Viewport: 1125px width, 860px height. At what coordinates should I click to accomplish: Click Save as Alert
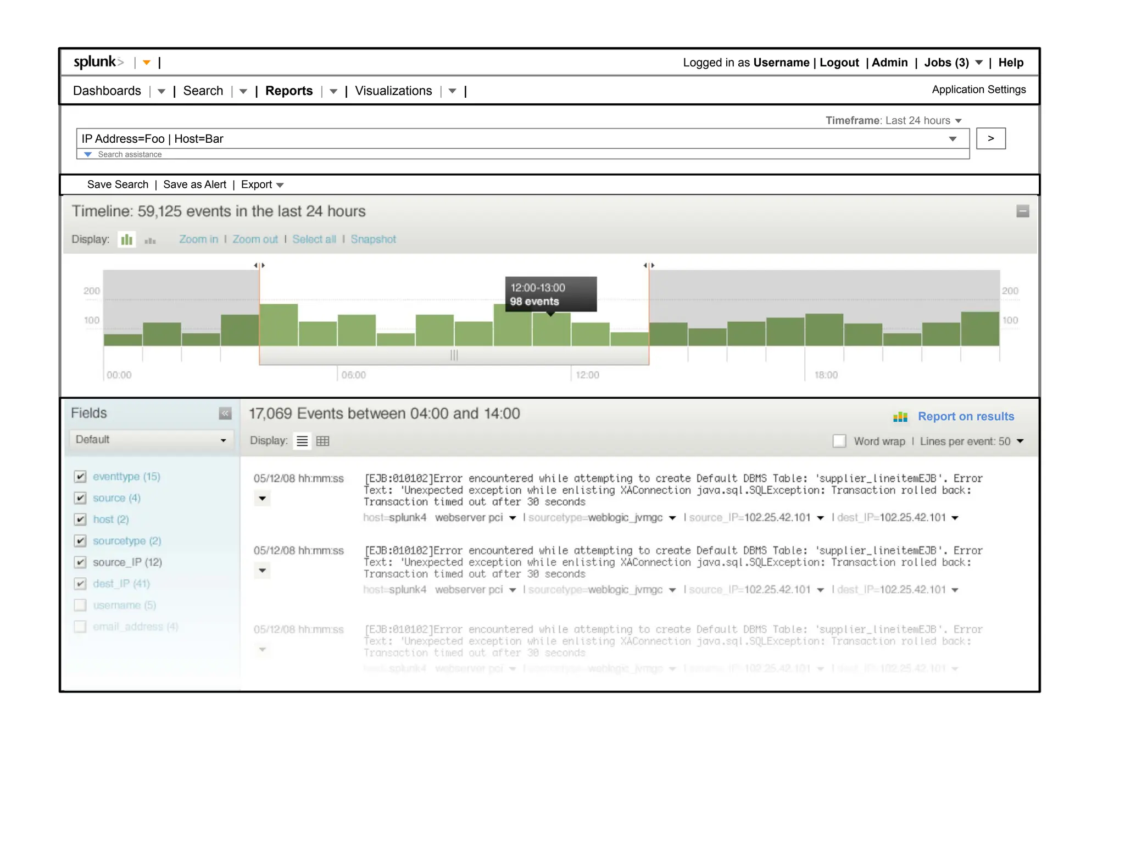(194, 185)
